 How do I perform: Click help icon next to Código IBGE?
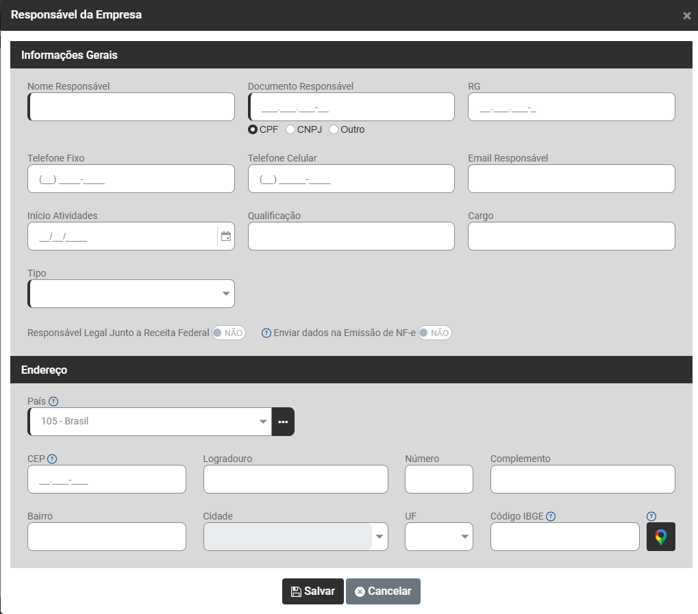coord(551,516)
